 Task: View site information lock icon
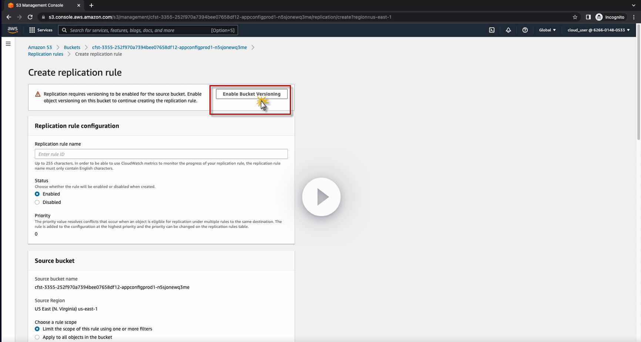tap(43, 17)
